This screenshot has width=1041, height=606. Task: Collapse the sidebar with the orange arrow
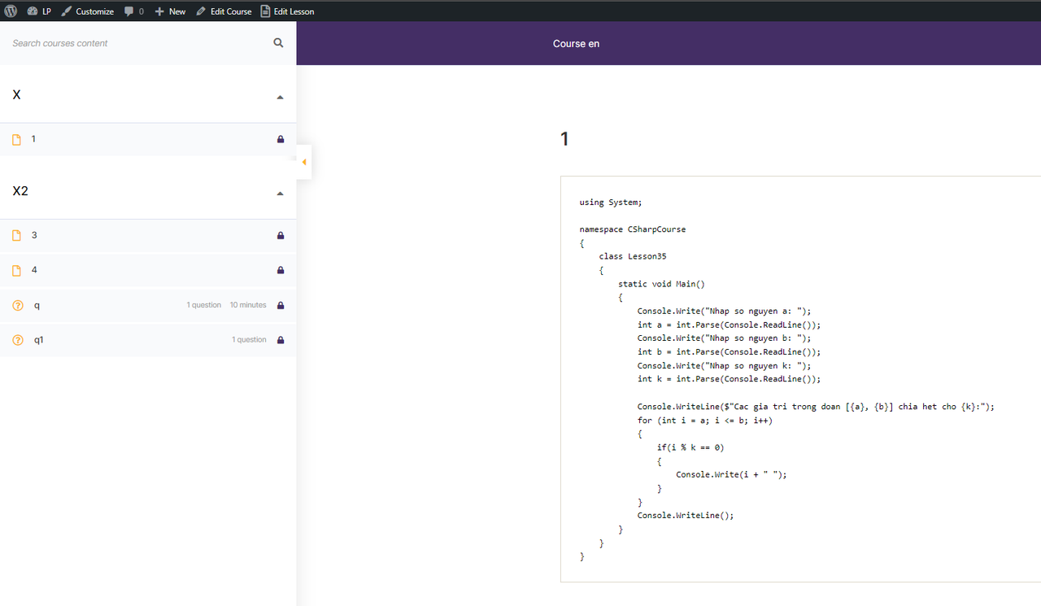(x=303, y=162)
